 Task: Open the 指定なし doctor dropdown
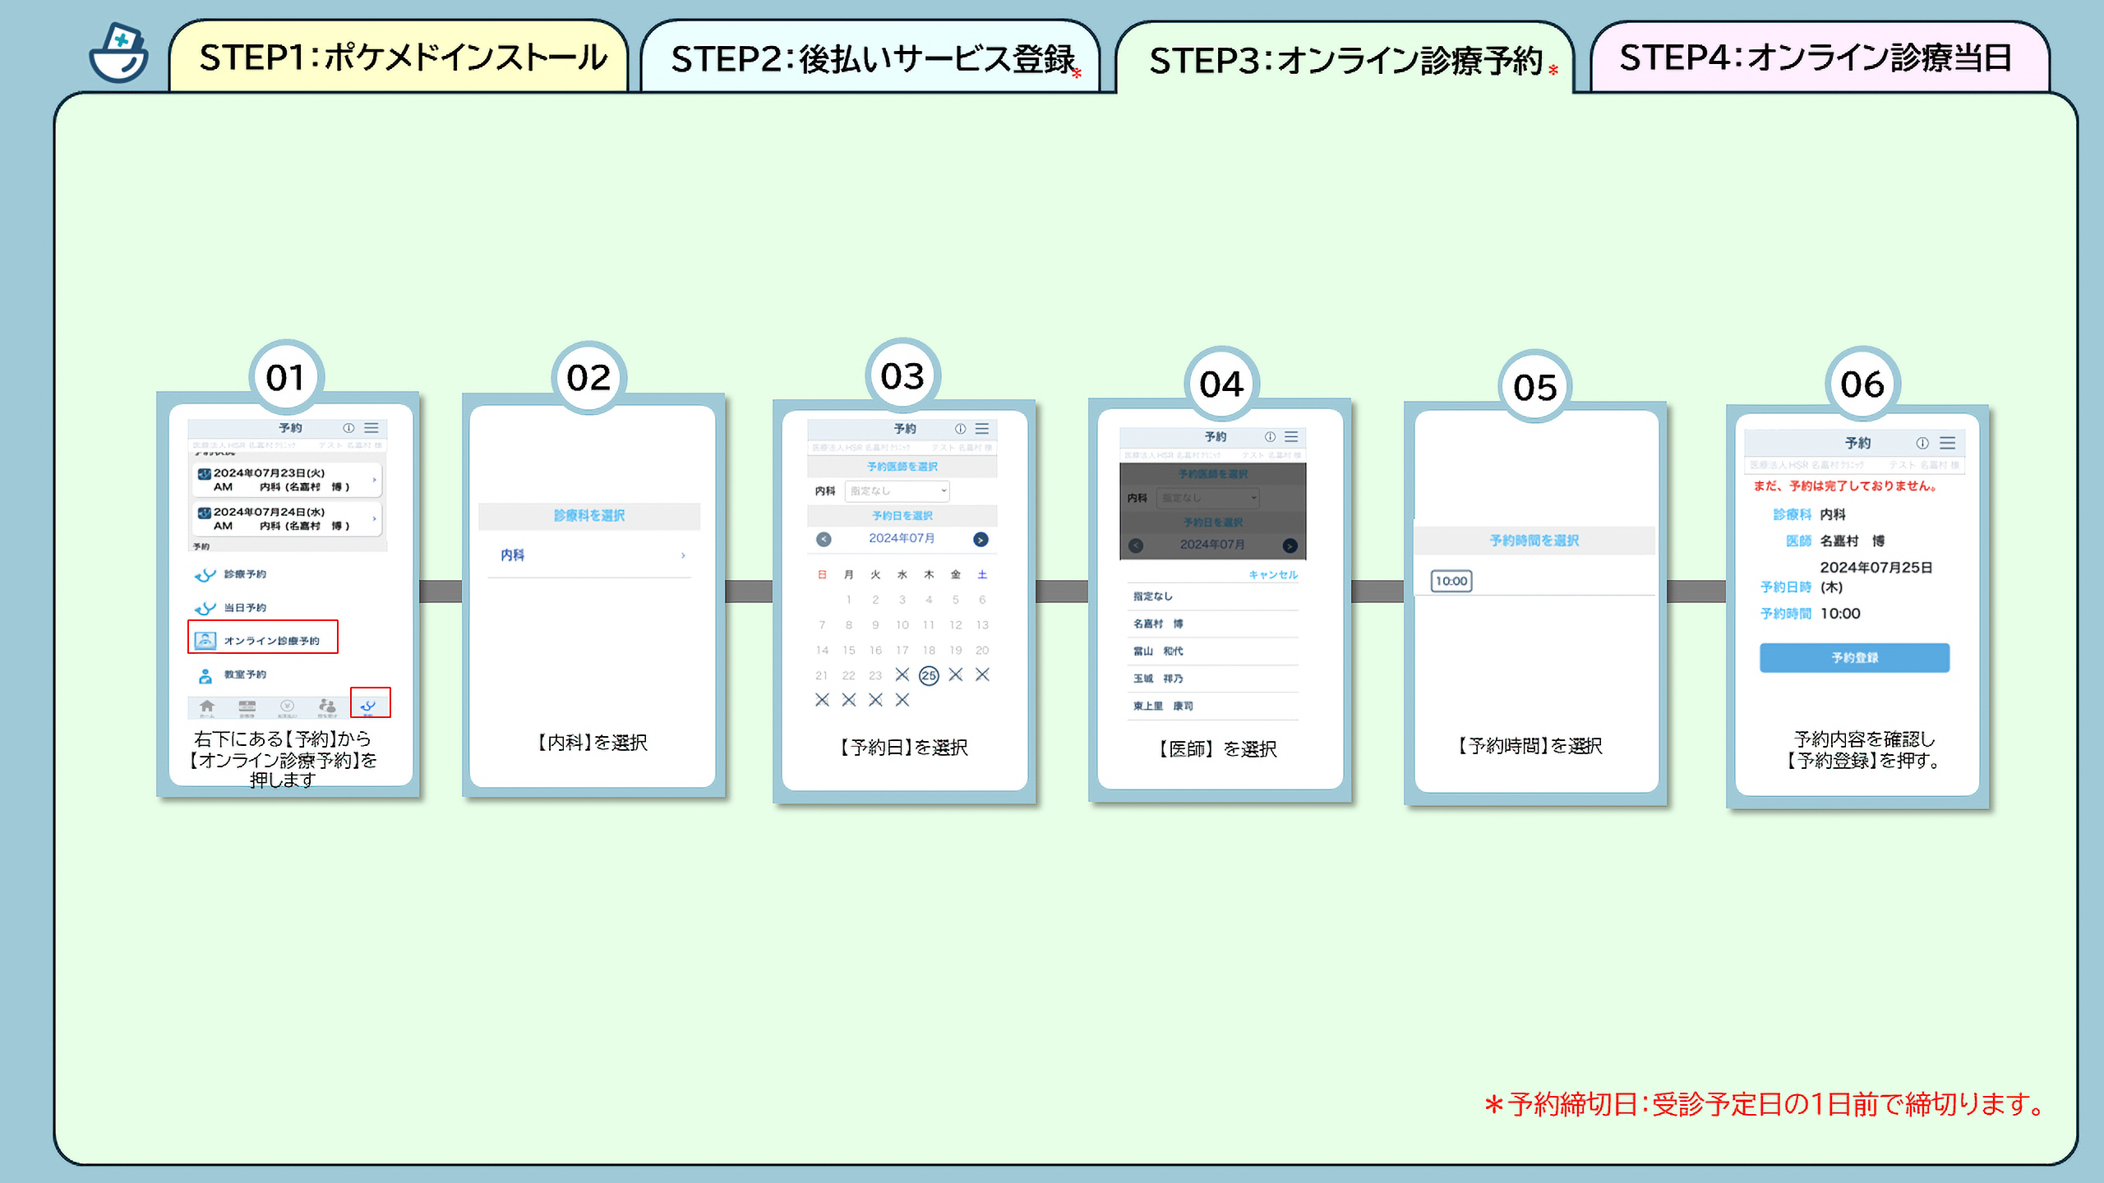click(897, 491)
